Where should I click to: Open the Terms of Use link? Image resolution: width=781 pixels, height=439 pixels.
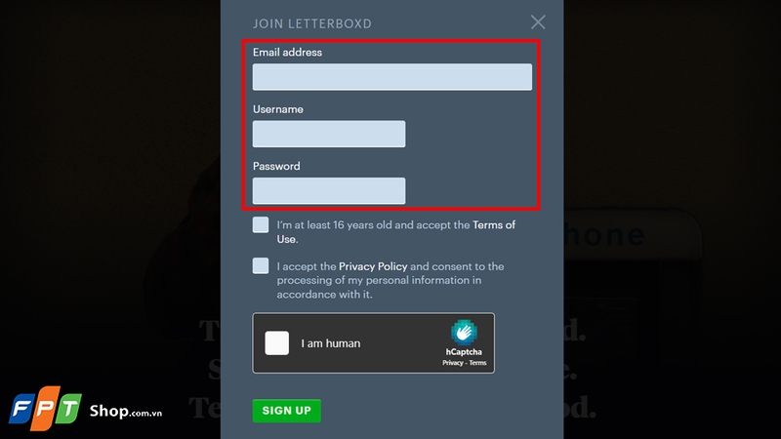[396, 232]
